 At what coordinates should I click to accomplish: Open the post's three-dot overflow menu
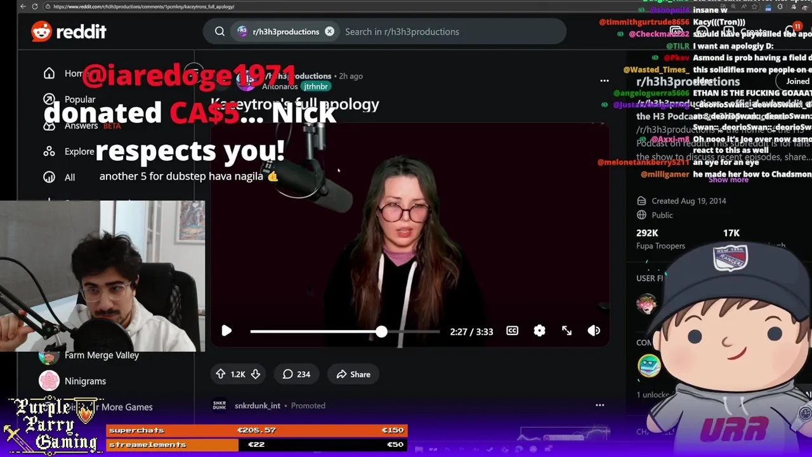click(604, 81)
